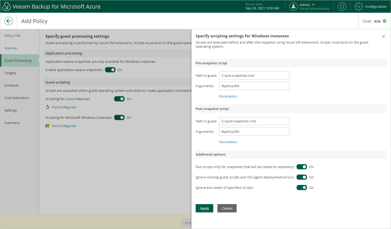Toggle scripting for Microsoft Windows instances
This screenshot has width=391, height=229.
pyautogui.click(x=119, y=117)
